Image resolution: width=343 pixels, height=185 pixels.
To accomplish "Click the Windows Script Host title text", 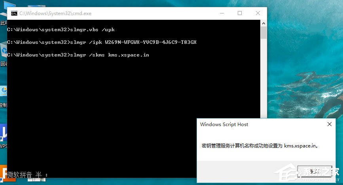I will point(224,125).
